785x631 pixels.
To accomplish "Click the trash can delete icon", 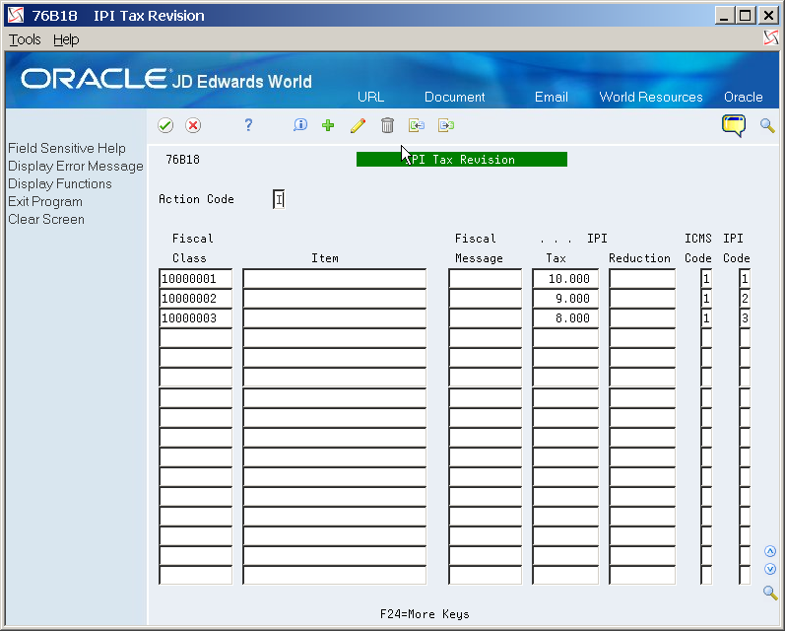I will pyautogui.click(x=387, y=125).
